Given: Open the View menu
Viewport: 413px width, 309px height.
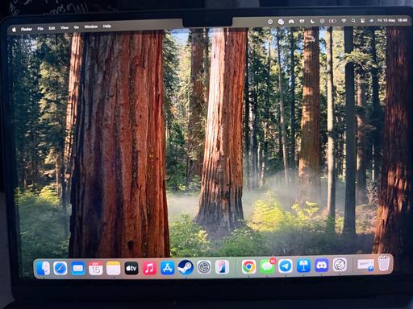Looking at the screenshot, I should [65, 28].
